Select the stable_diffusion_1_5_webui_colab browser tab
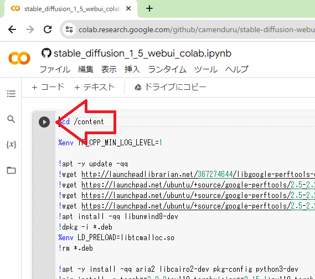This screenshot has height=279, width=315. click(71, 9)
